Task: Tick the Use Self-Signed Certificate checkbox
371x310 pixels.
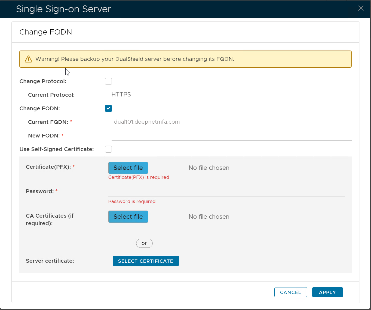Action: coord(108,149)
